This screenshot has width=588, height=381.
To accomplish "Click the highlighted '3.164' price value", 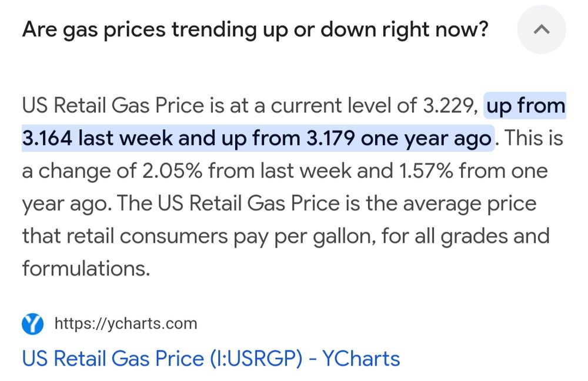I will (46, 139).
